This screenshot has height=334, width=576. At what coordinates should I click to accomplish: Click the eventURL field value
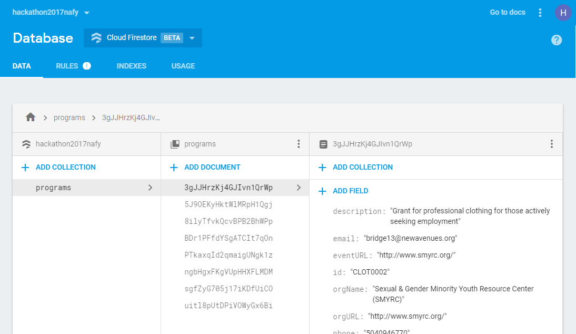(416, 255)
